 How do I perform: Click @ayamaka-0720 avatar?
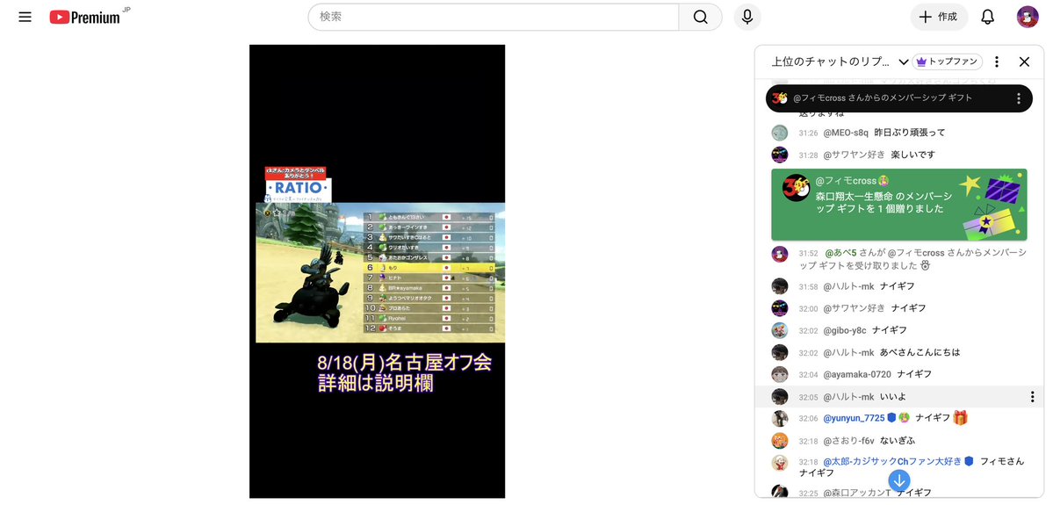(779, 374)
